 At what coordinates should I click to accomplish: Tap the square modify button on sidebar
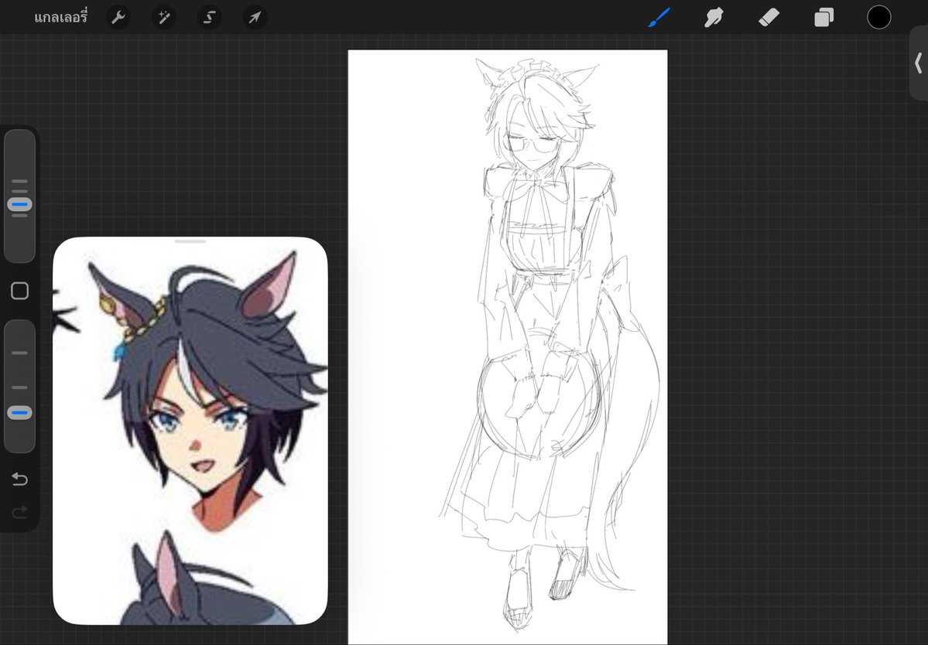19,291
